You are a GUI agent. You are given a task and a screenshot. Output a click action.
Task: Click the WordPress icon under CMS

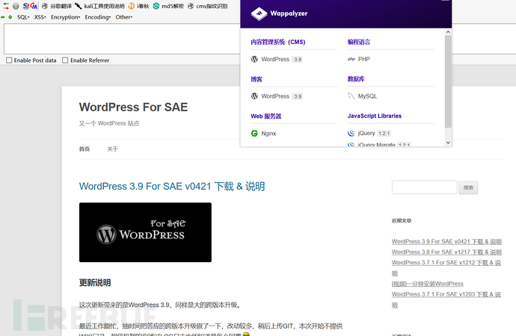[254, 59]
